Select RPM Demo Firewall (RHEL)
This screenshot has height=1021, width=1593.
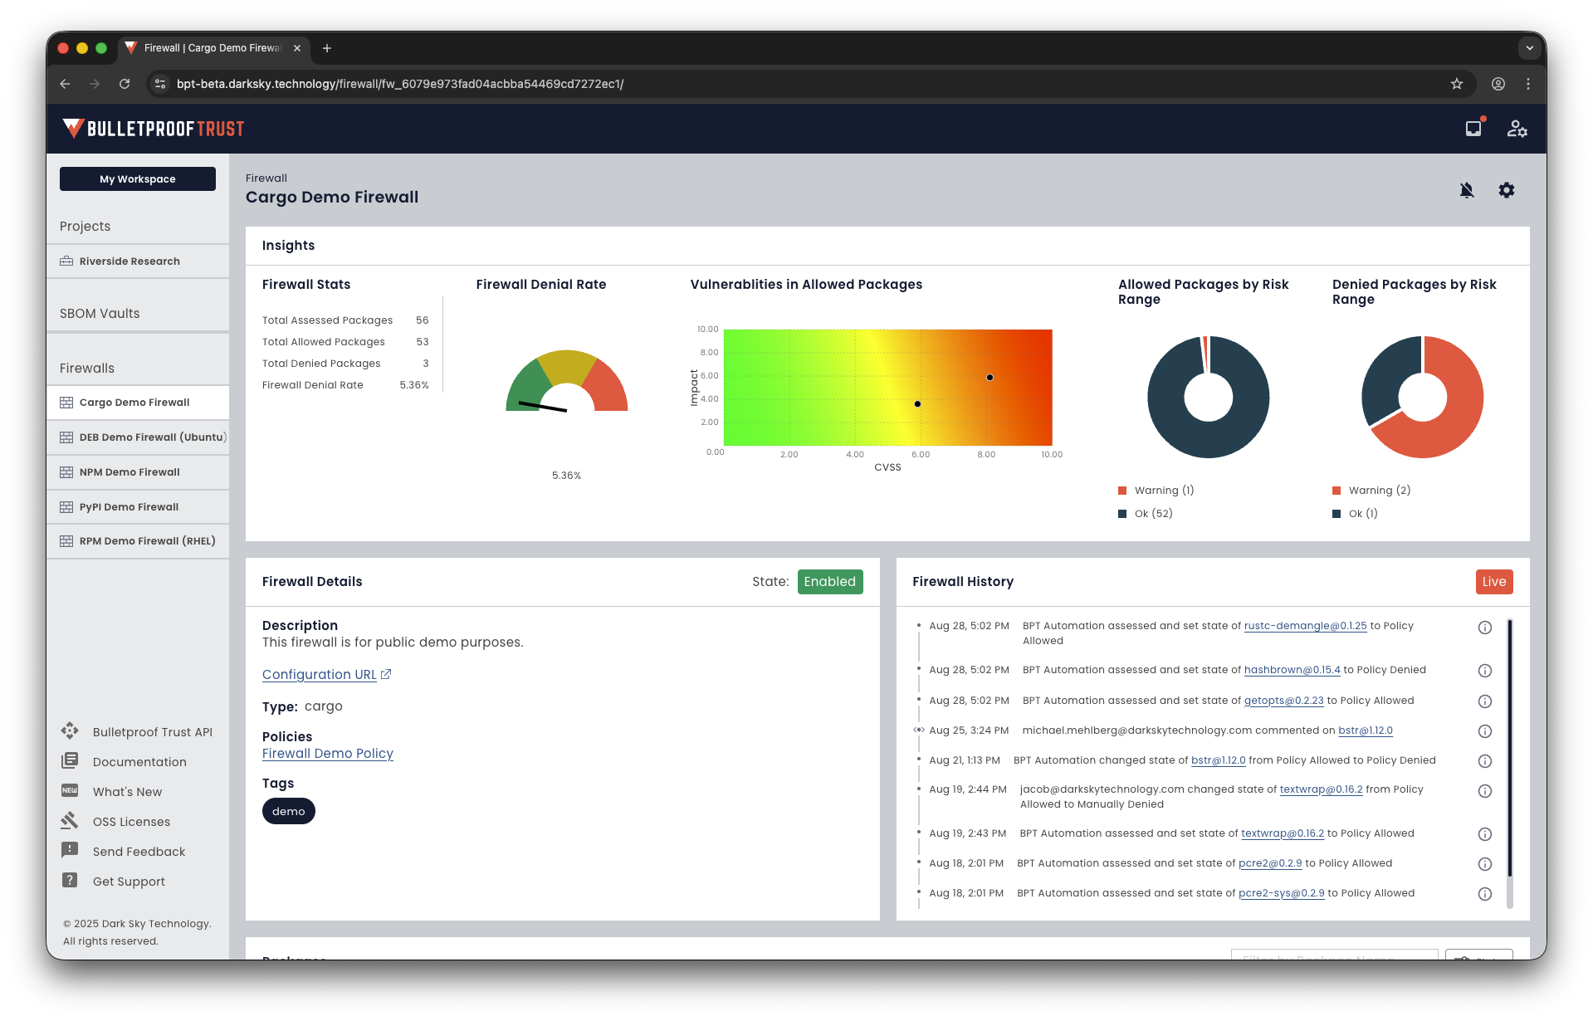tap(138, 541)
